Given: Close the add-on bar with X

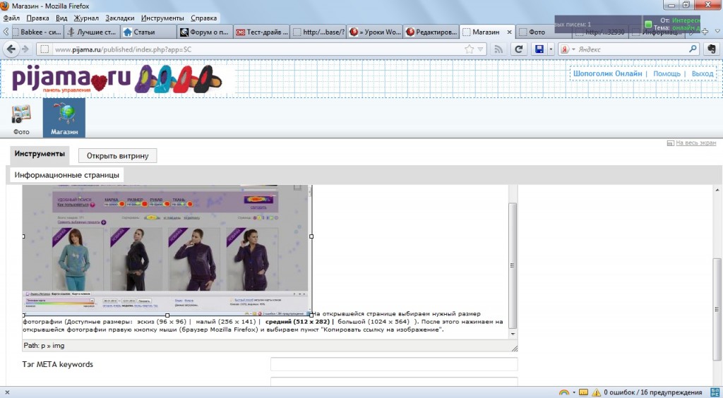Looking at the screenshot, I should click(7, 392).
